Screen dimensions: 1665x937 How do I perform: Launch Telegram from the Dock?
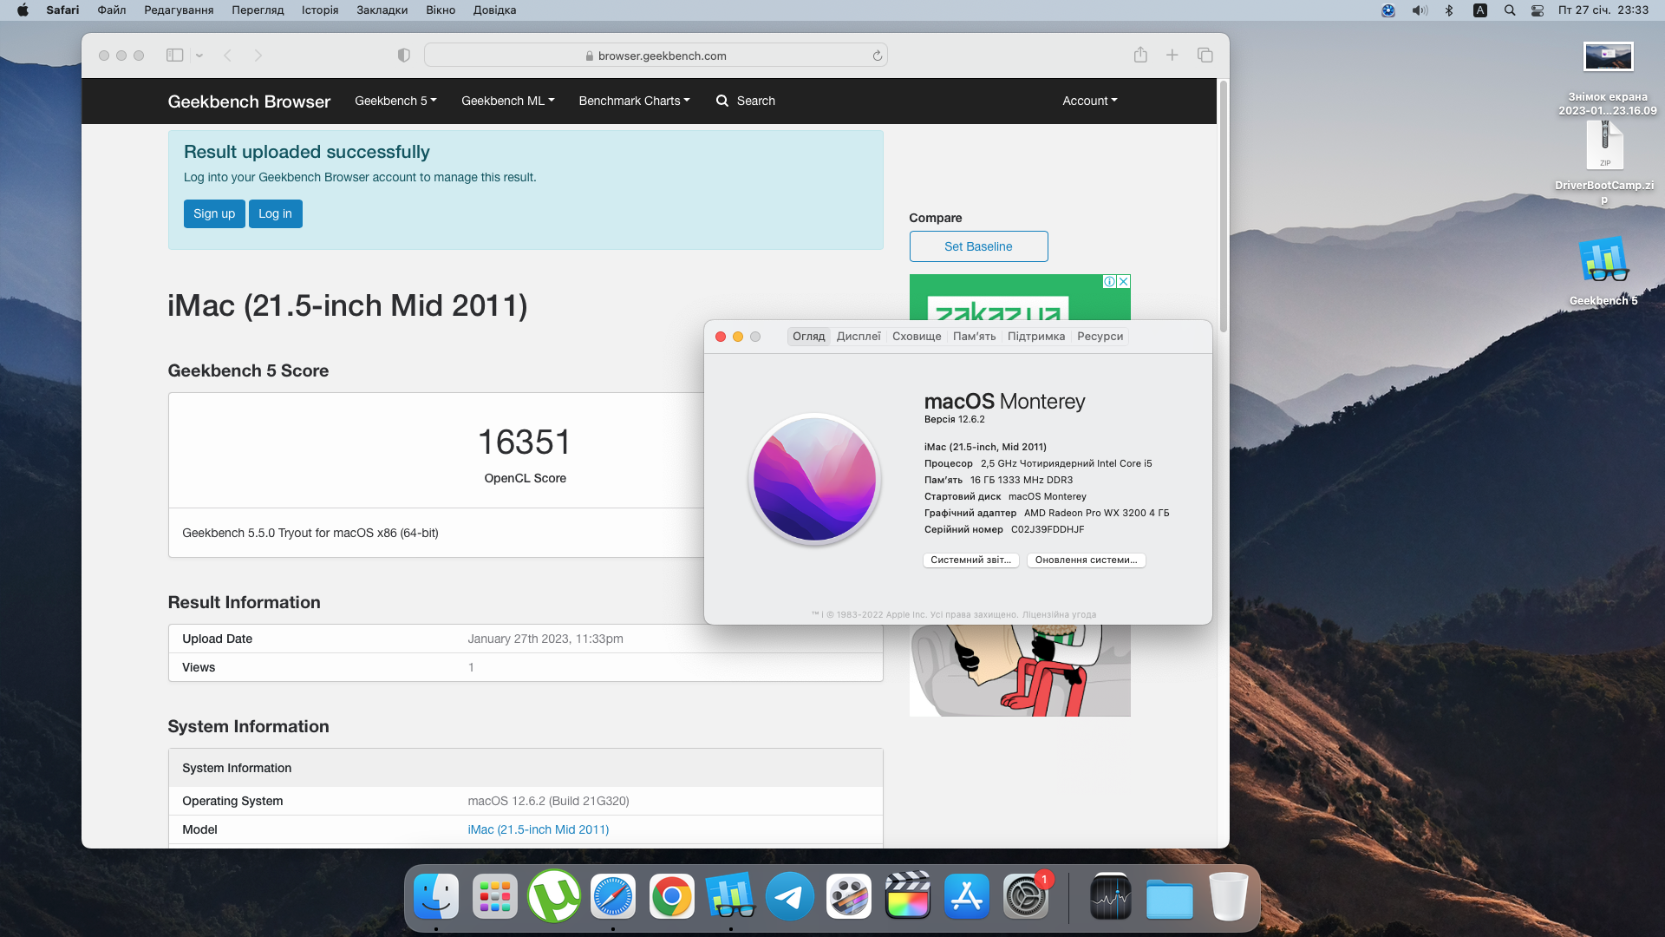[x=789, y=897]
